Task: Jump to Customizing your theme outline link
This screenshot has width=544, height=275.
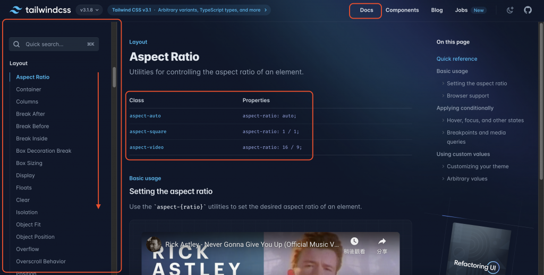Action: 478,166
